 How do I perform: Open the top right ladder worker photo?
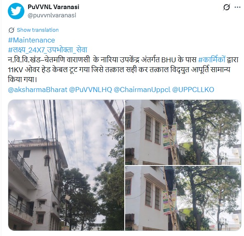(x=183, y=132)
